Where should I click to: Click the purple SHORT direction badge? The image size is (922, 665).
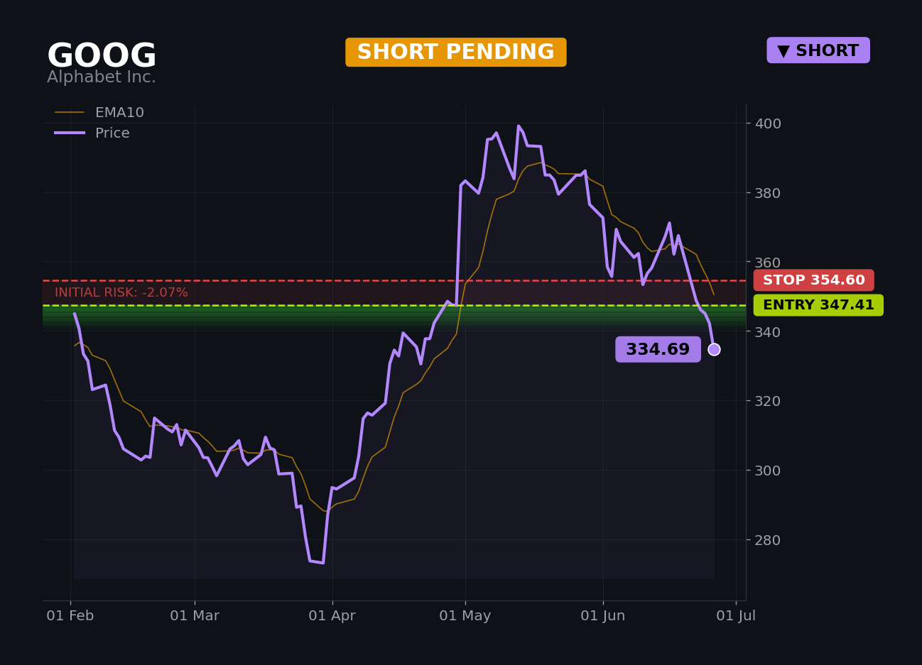click(818, 50)
